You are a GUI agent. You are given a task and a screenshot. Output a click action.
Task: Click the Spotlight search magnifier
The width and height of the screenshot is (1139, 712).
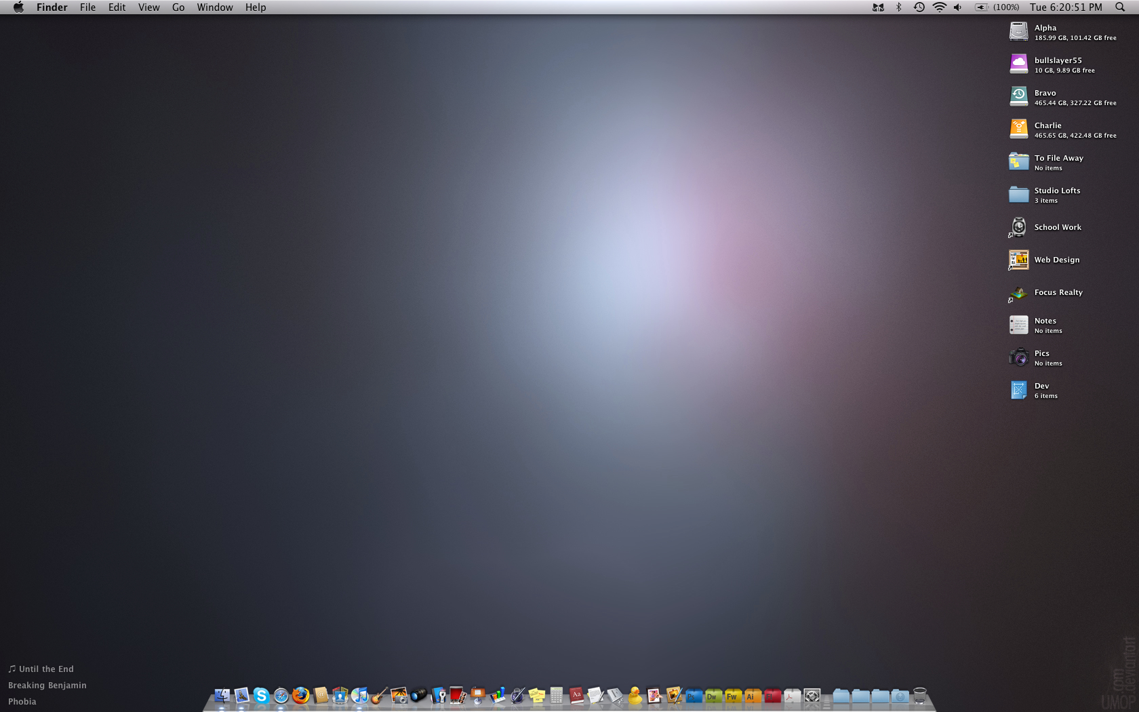pyautogui.click(x=1120, y=7)
